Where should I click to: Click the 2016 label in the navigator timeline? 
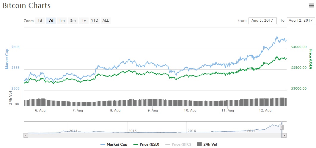point(192,131)
